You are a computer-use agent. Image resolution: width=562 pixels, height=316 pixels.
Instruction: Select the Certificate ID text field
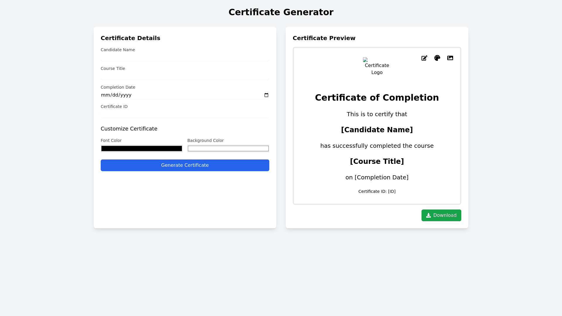click(185, 114)
